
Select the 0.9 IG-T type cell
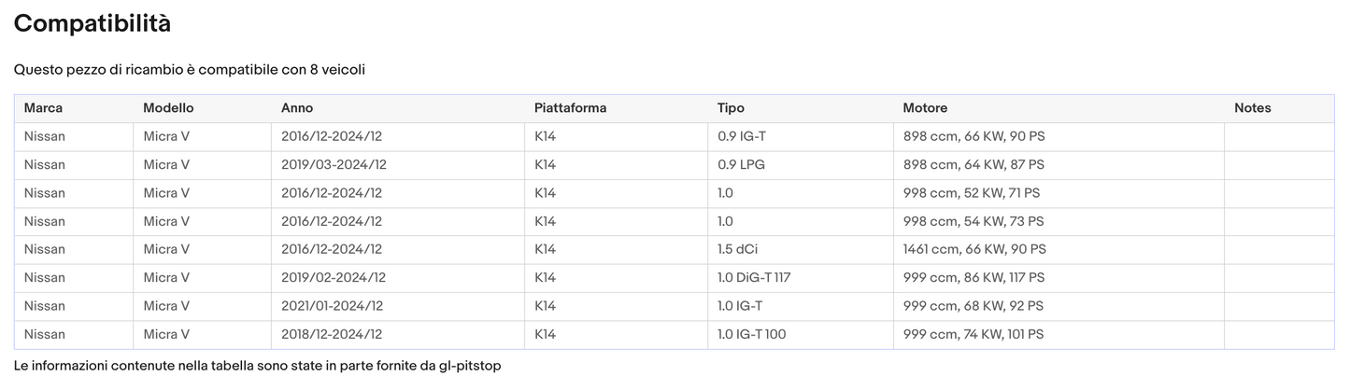742,137
